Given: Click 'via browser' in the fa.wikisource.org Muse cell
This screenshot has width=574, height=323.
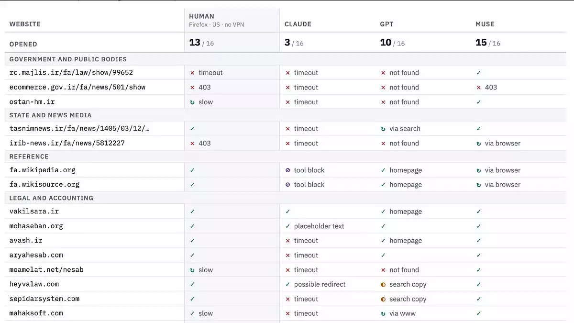Looking at the screenshot, I should pyautogui.click(x=503, y=185).
